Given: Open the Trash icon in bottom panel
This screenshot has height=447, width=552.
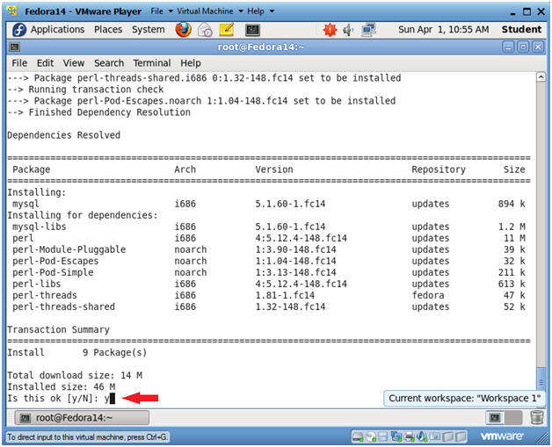Looking at the screenshot, I should point(536,418).
